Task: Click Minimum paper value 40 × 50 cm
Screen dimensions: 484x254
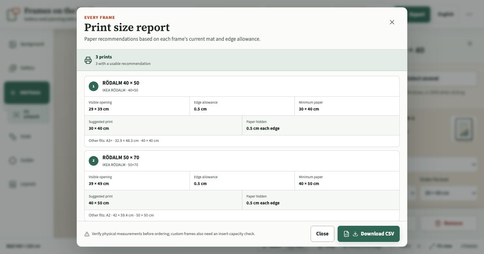Action: coord(309,184)
